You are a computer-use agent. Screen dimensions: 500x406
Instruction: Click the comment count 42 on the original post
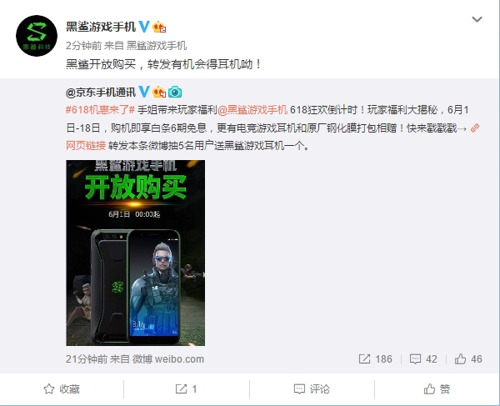(x=423, y=359)
